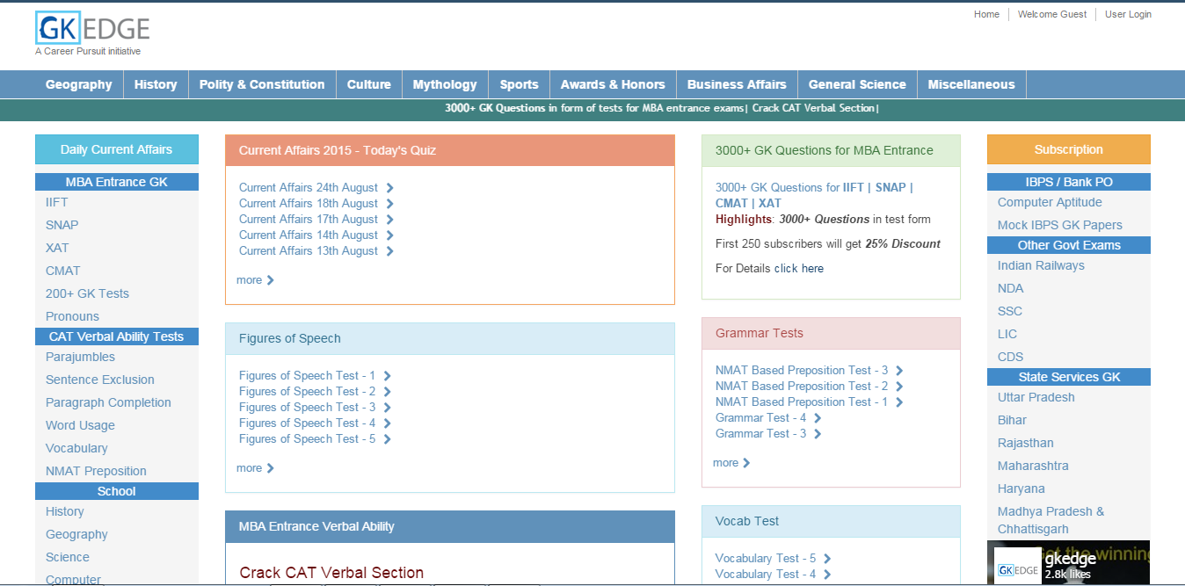Open Polity & Constitution menu
This screenshot has width=1185, height=586.
[x=262, y=84]
